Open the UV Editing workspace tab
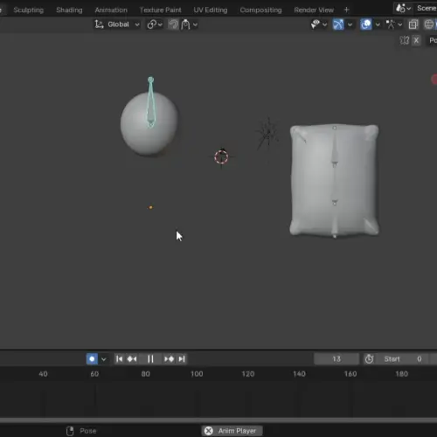This screenshot has width=437, height=437. coord(211,10)
